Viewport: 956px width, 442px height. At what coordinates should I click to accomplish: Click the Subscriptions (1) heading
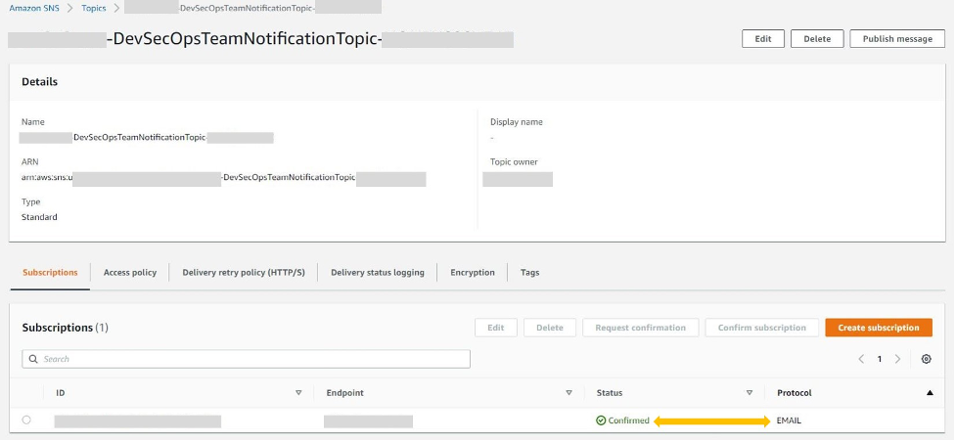point(65,328)
